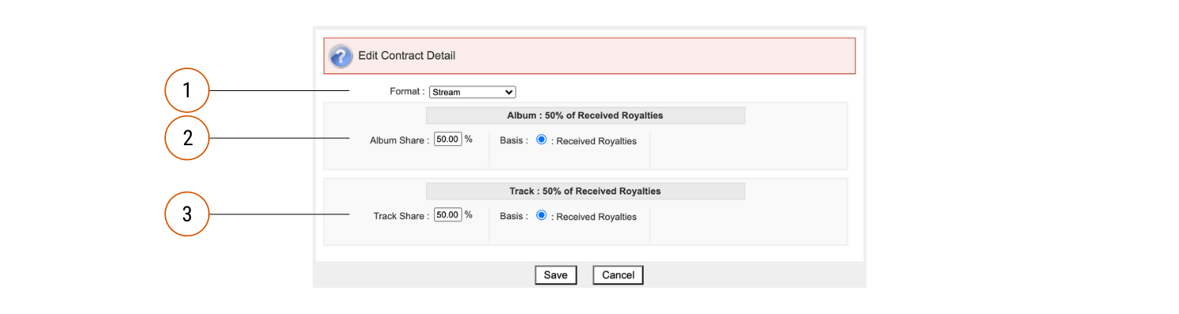Click the Edit Contract Detail heading text
Image resolution: width=1179 pixels, height=314 pixels.
coord(407,56)
